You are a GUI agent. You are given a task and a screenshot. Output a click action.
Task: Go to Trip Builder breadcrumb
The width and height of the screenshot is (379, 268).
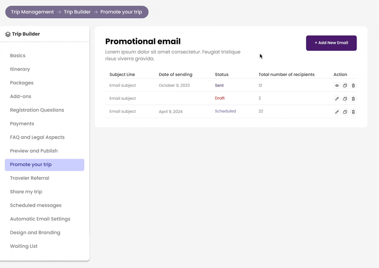point(77,12)
